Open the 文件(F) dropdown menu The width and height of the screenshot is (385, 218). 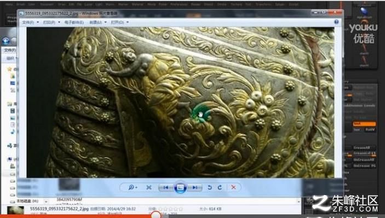(x=30, y=22)
